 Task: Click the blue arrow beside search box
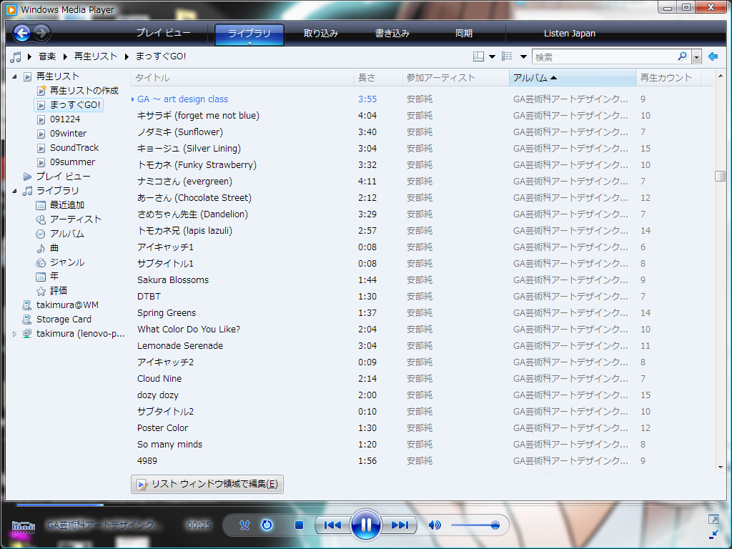713,56
